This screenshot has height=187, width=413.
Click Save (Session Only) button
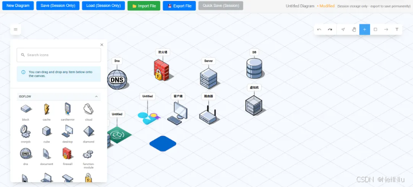58,6
